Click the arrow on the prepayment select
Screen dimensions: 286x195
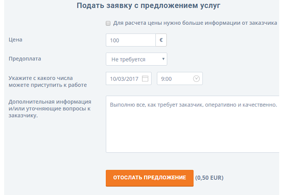pos(163,59)
